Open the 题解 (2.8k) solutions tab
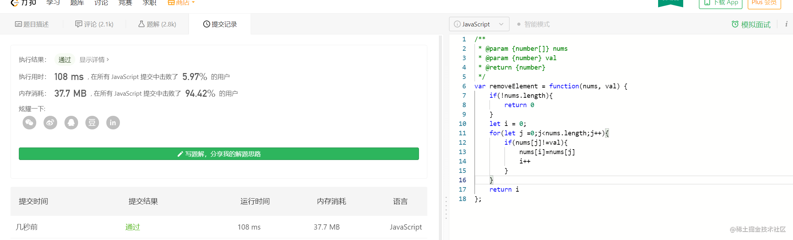 point(157,24)
